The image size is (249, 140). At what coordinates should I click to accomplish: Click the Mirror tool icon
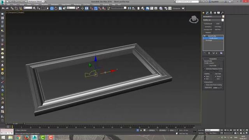point(129,8)
